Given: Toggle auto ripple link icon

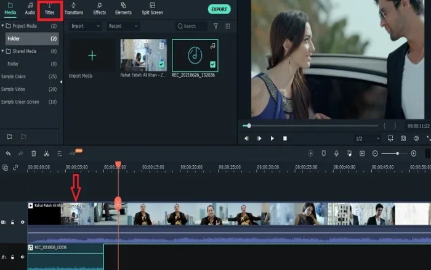Looking at the screenshot, I should pos(15,167).
